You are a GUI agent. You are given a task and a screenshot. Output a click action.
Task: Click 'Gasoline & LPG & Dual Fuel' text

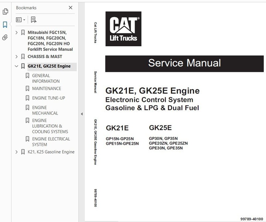pos(152,108)
